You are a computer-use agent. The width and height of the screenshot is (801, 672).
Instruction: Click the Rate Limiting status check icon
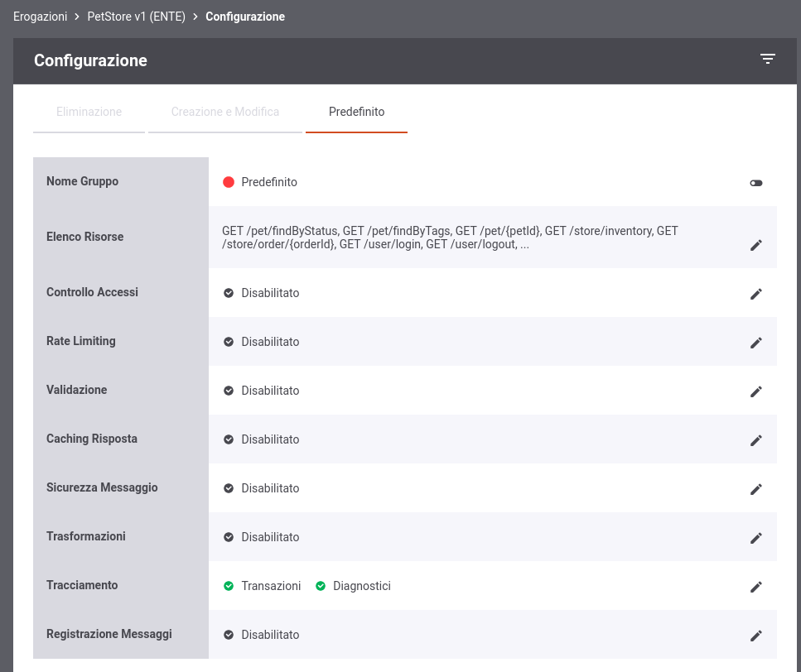click(229, 342)
